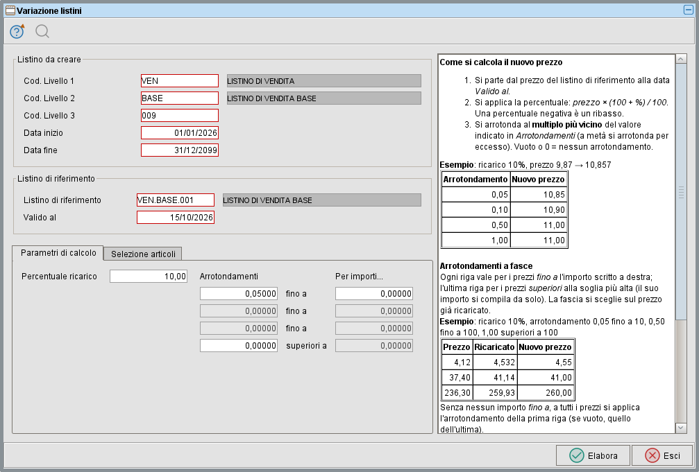Select the Parametri di calcolo tab
The image size is (699, 472).
(x=58, y=252)
